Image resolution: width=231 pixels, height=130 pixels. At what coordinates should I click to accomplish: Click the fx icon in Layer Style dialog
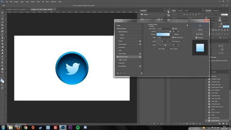(x=118, y=73)
